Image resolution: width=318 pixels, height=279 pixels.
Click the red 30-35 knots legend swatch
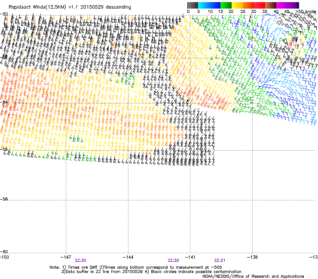[260, 5]
